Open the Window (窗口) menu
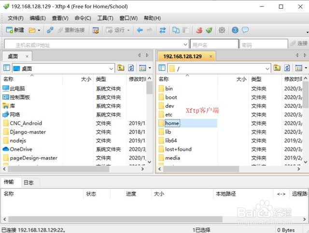Image resolution: width=309 pixels, height=233 pixels. pyautogui.click(x=128, y=18)
